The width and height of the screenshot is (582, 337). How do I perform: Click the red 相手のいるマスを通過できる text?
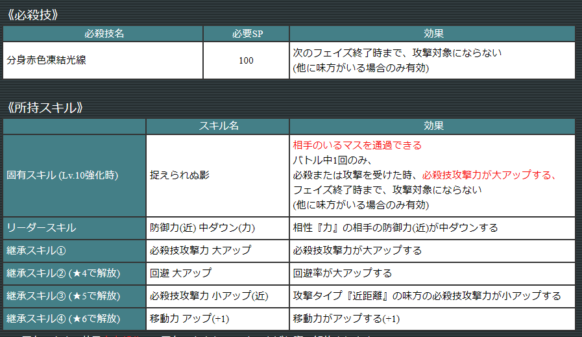pos(357,145)
